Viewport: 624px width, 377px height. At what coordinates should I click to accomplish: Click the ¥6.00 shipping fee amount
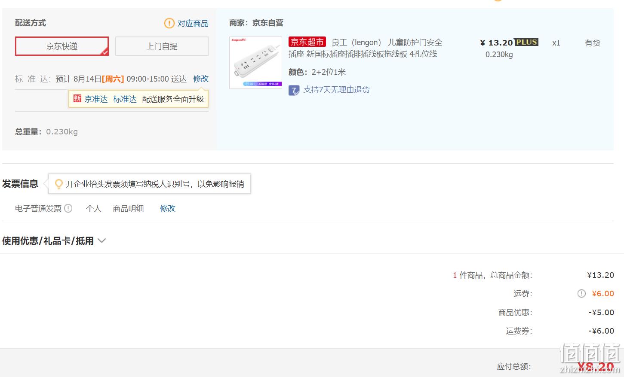pos(603,294)
